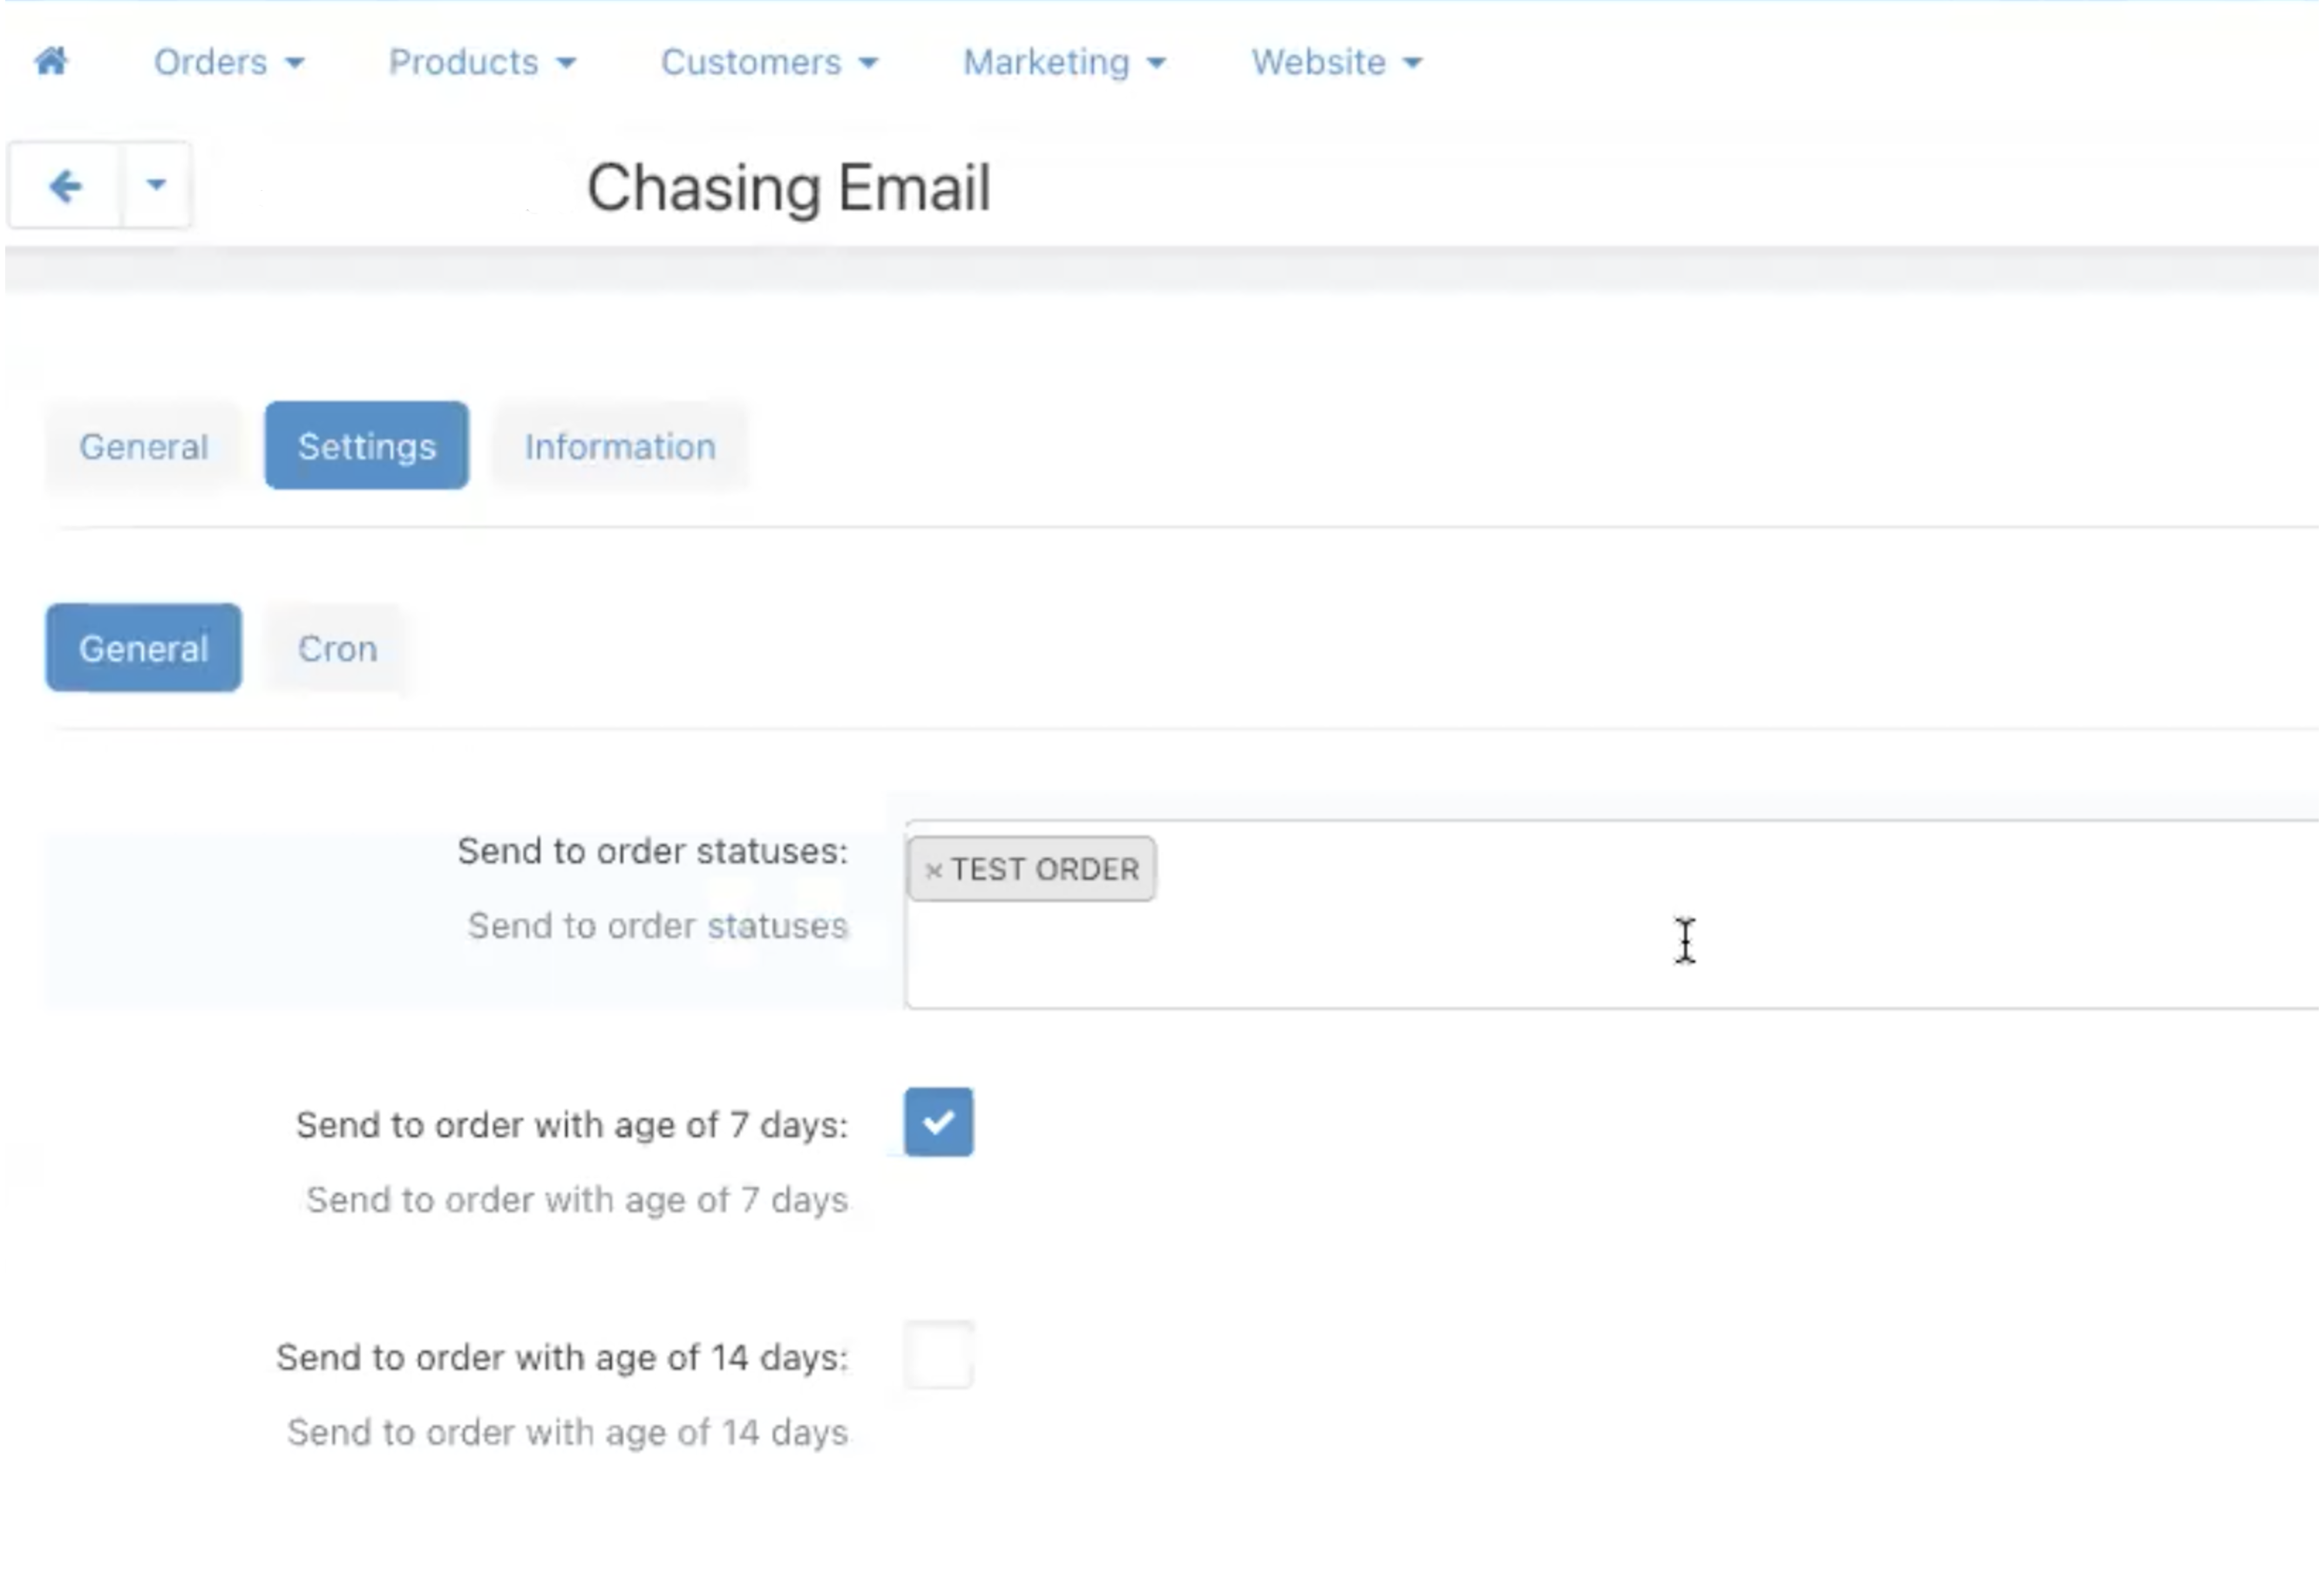The height and width of the screenshot is (1595, 2324).
Task: Select the General sub-tab under Settings
Action: (144, 648)
